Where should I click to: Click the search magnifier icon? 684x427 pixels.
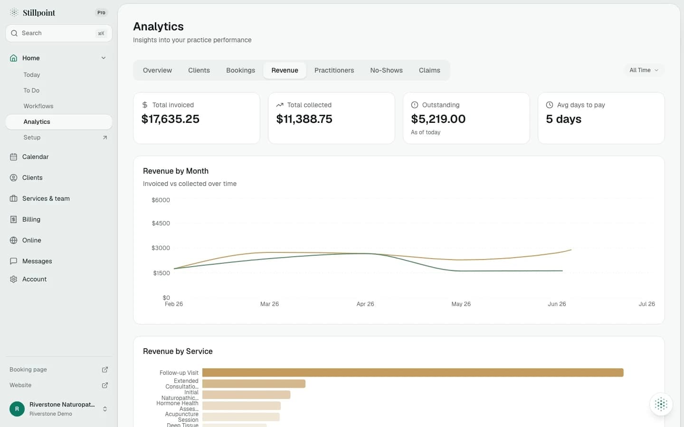coord(14,33)
